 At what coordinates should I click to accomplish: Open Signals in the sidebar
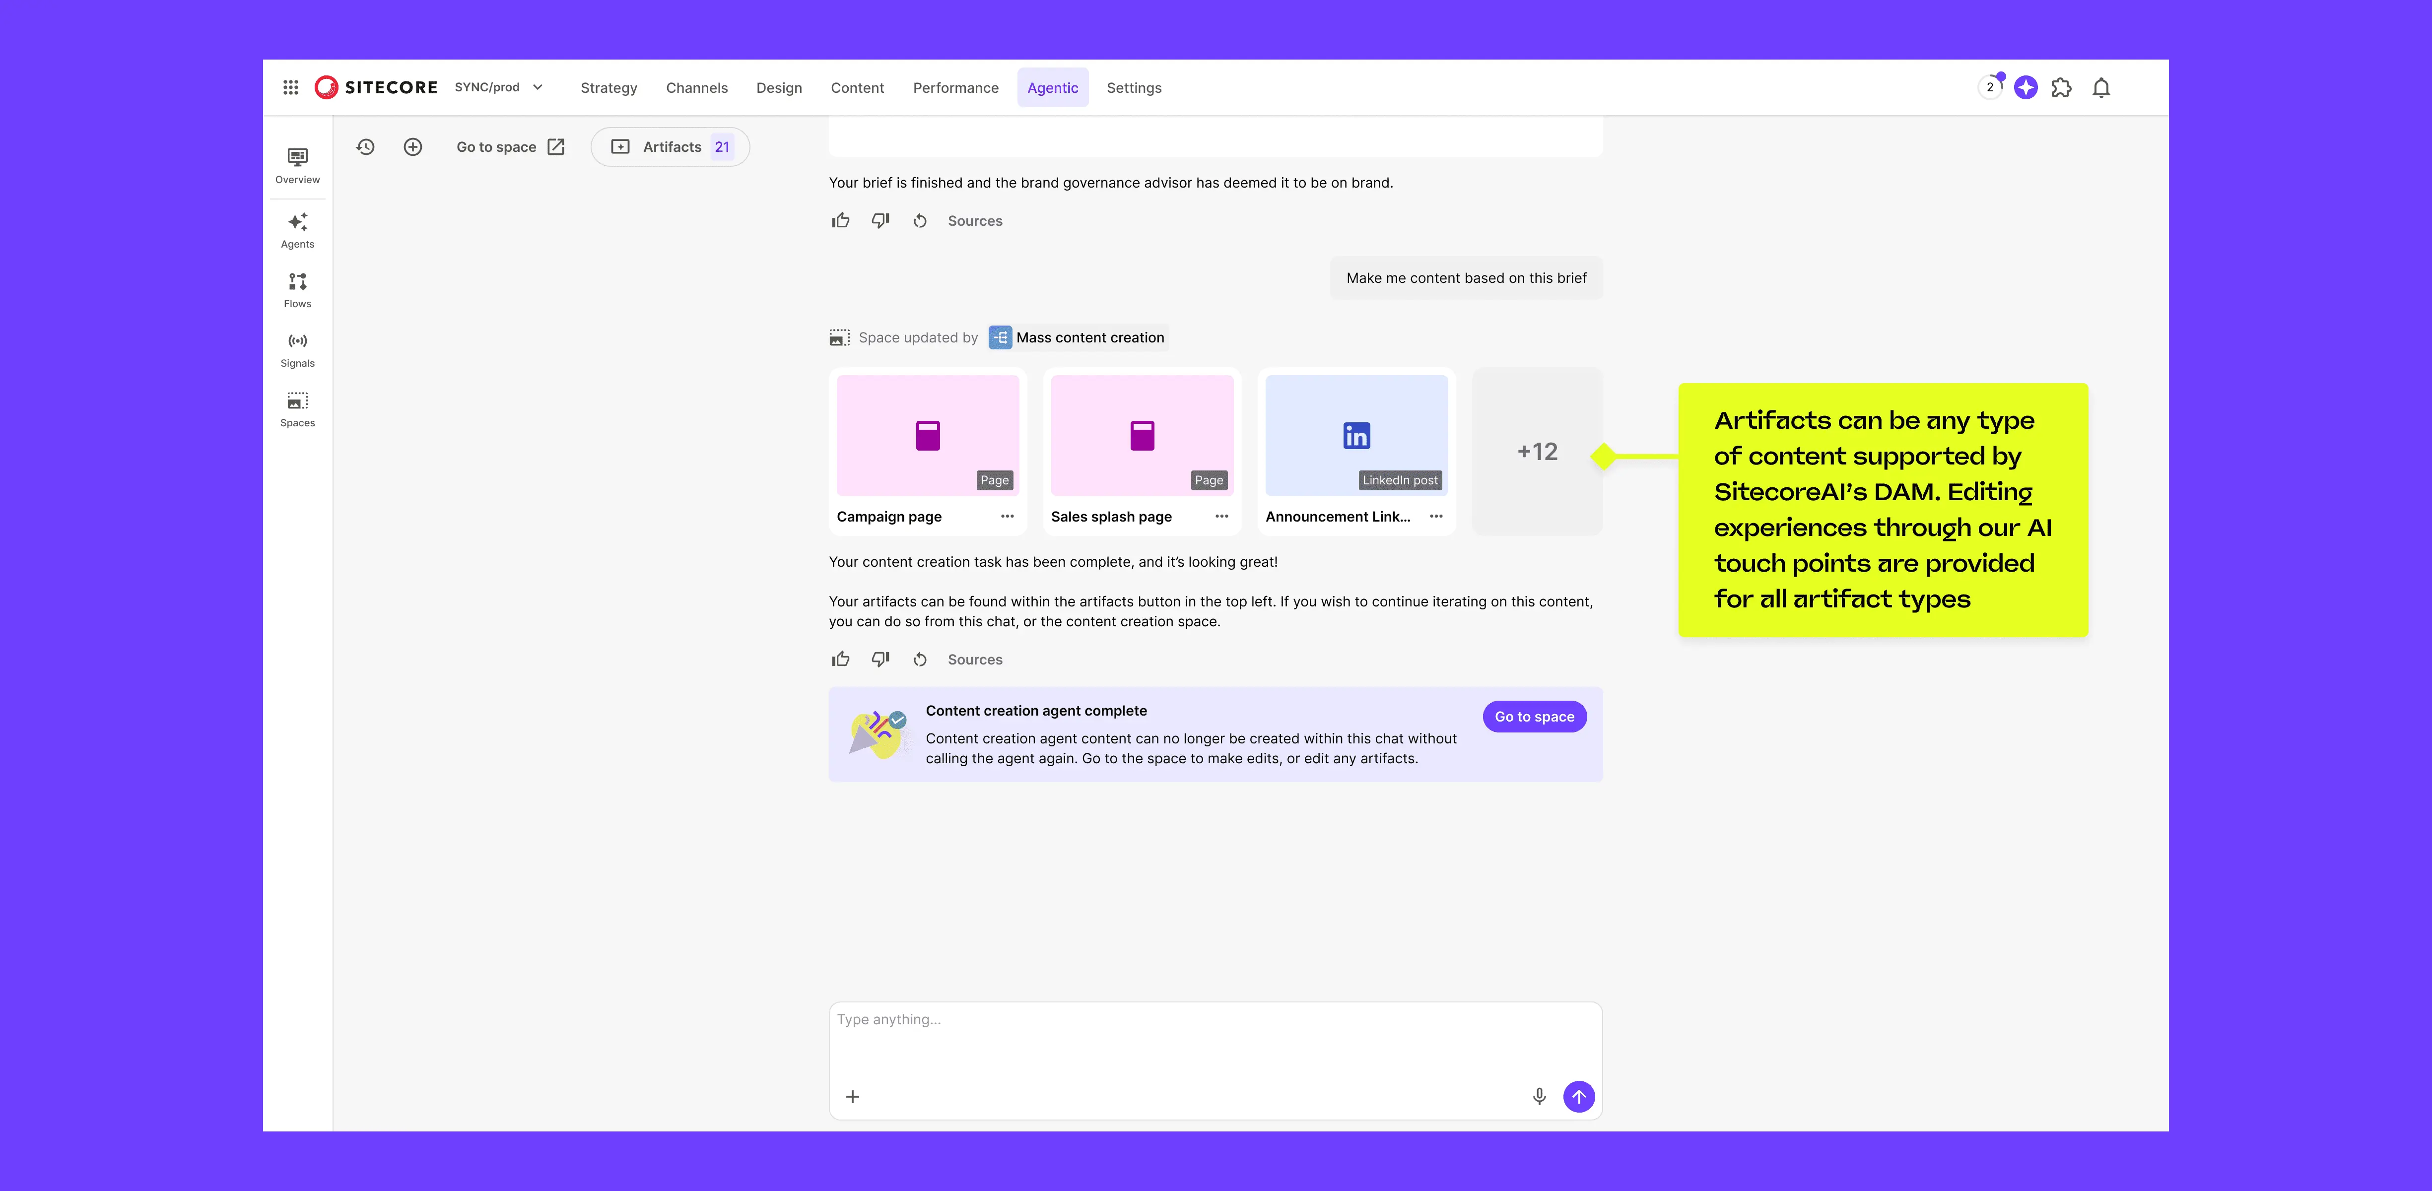coord(297,349)
